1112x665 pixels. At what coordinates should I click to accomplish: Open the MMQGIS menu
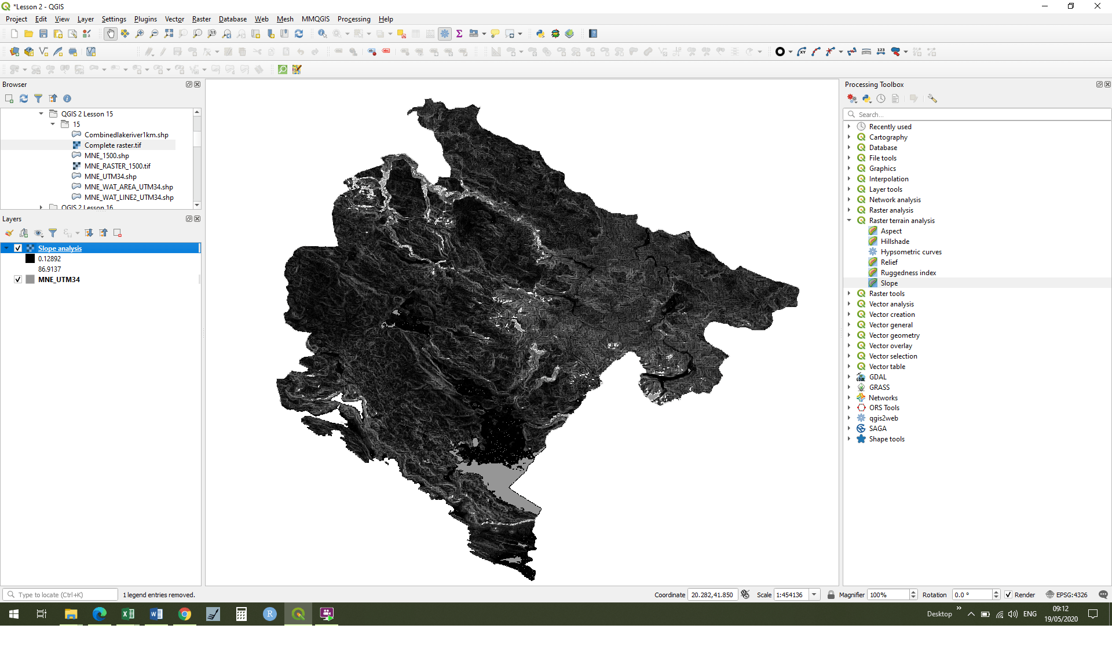pyautogui.click(x=316, y=19)
